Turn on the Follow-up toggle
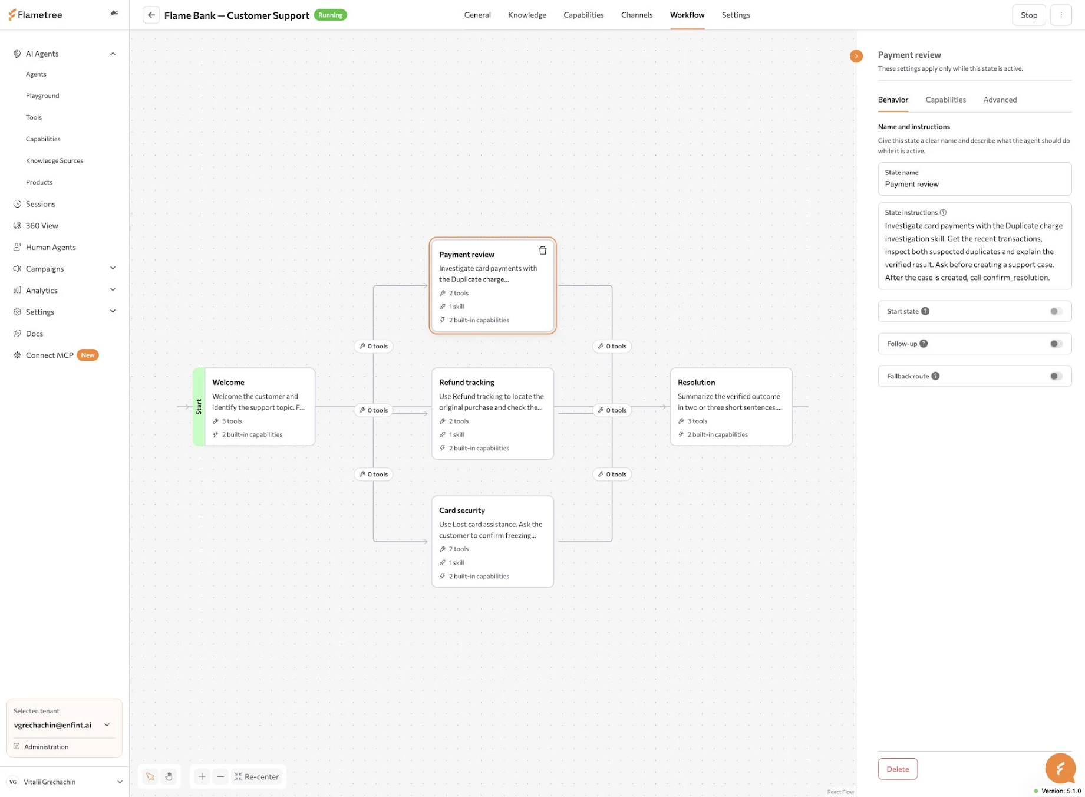This screenshot has height=797, width=1085. tap(1056, 344)
